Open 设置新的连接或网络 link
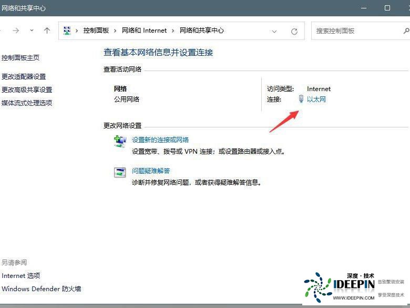The image size is (410, 308). click(x=160, y=140)
